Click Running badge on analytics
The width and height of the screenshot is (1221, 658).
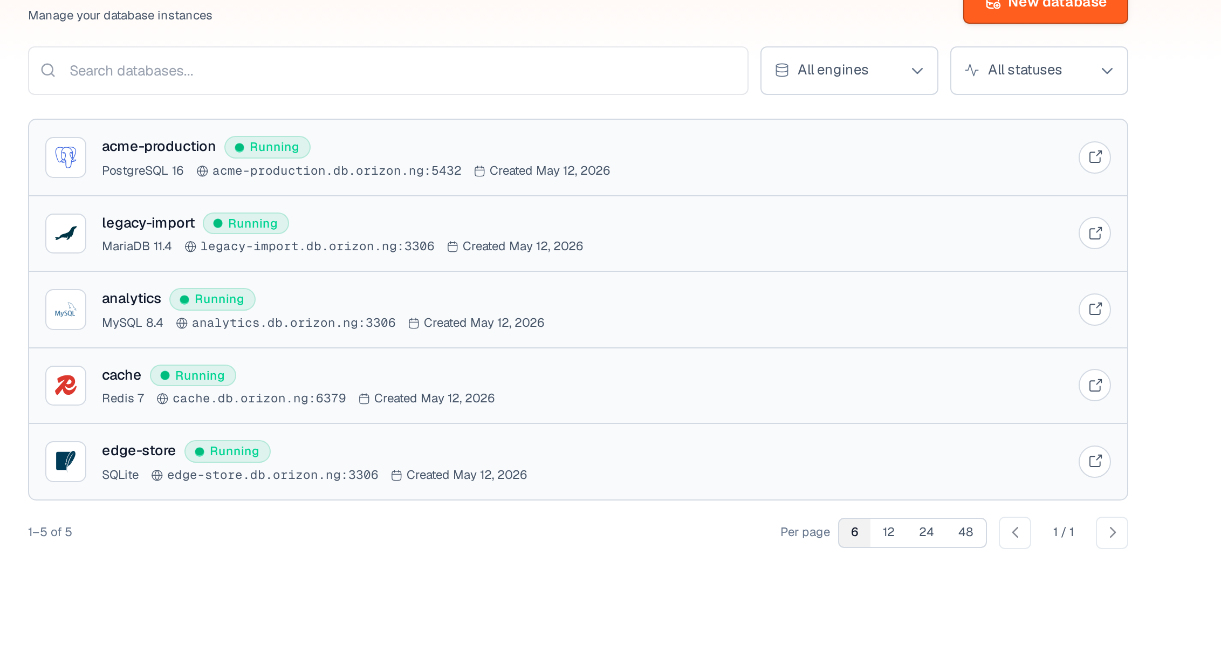212,299
